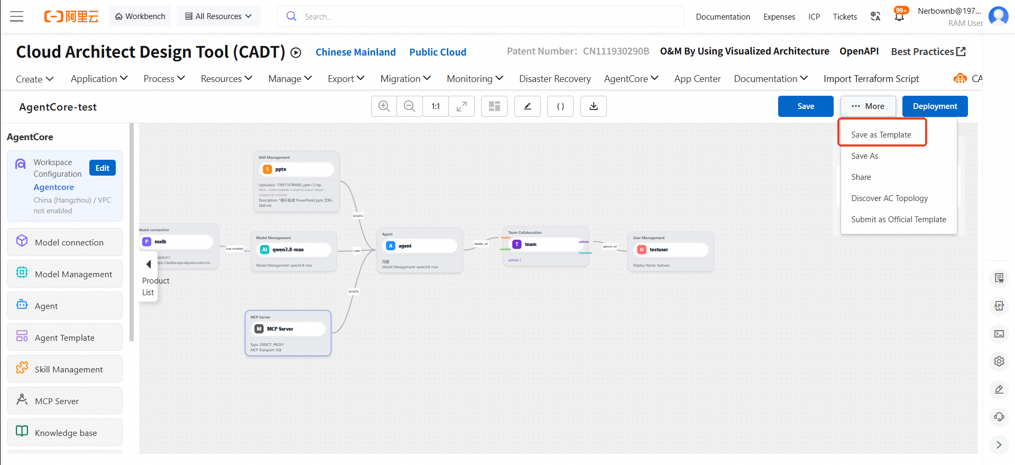This screenshot has width=1015, height=465.
Task: Open the Best Practices link
Action: (928, 52)
